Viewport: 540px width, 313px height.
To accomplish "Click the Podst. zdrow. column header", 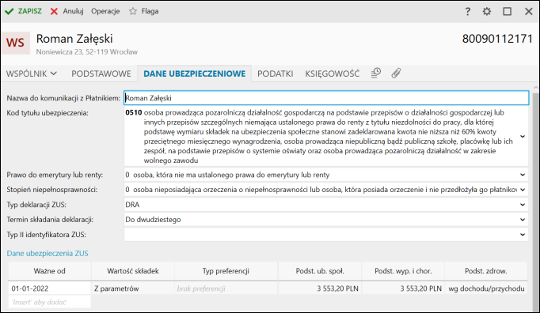I will 486,271.
